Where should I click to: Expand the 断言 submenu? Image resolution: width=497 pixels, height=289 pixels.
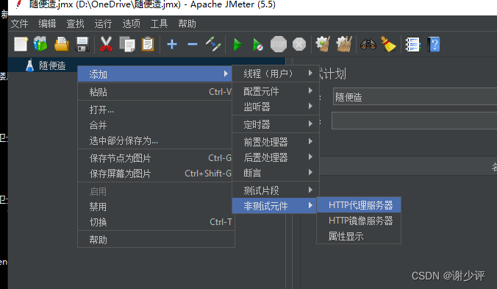point(276,173)
